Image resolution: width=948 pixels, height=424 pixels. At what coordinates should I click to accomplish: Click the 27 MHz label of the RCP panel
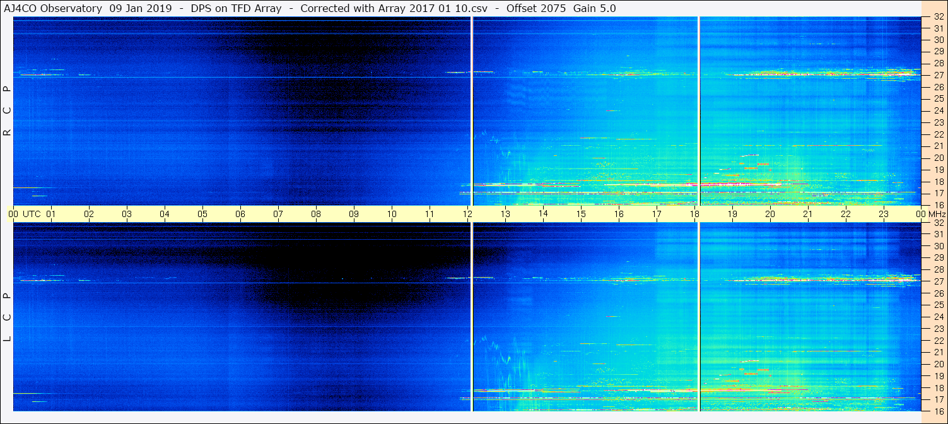(x=938, y=75)
